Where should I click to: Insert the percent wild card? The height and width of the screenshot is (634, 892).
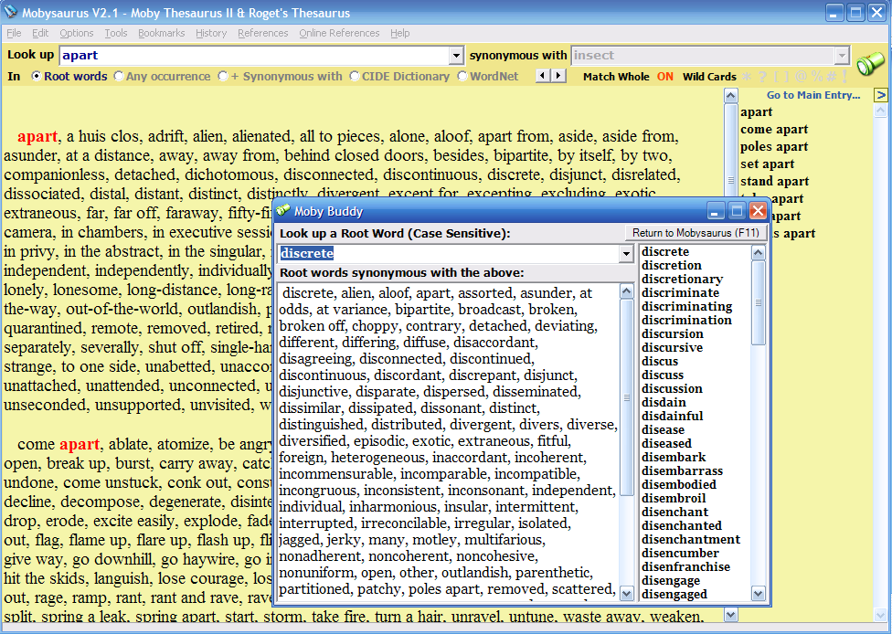pyautogui.click(x=817, y=76)
